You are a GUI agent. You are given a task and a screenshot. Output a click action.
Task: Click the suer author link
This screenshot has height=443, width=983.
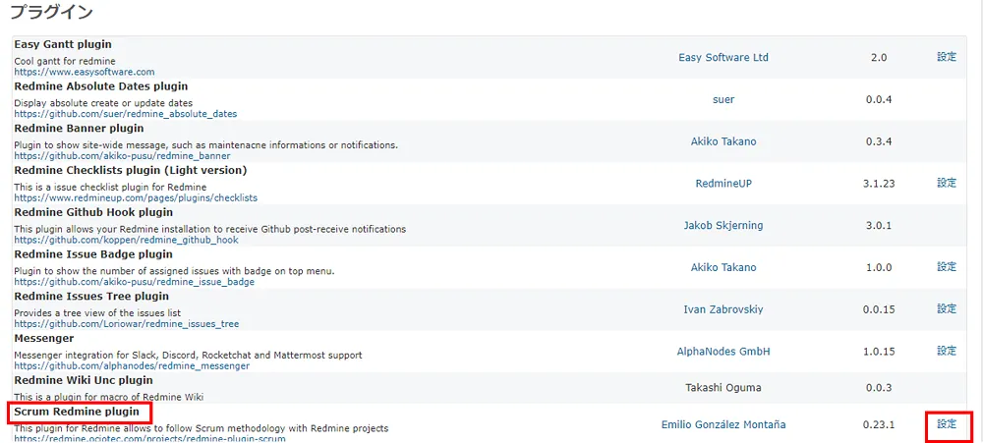723,99
